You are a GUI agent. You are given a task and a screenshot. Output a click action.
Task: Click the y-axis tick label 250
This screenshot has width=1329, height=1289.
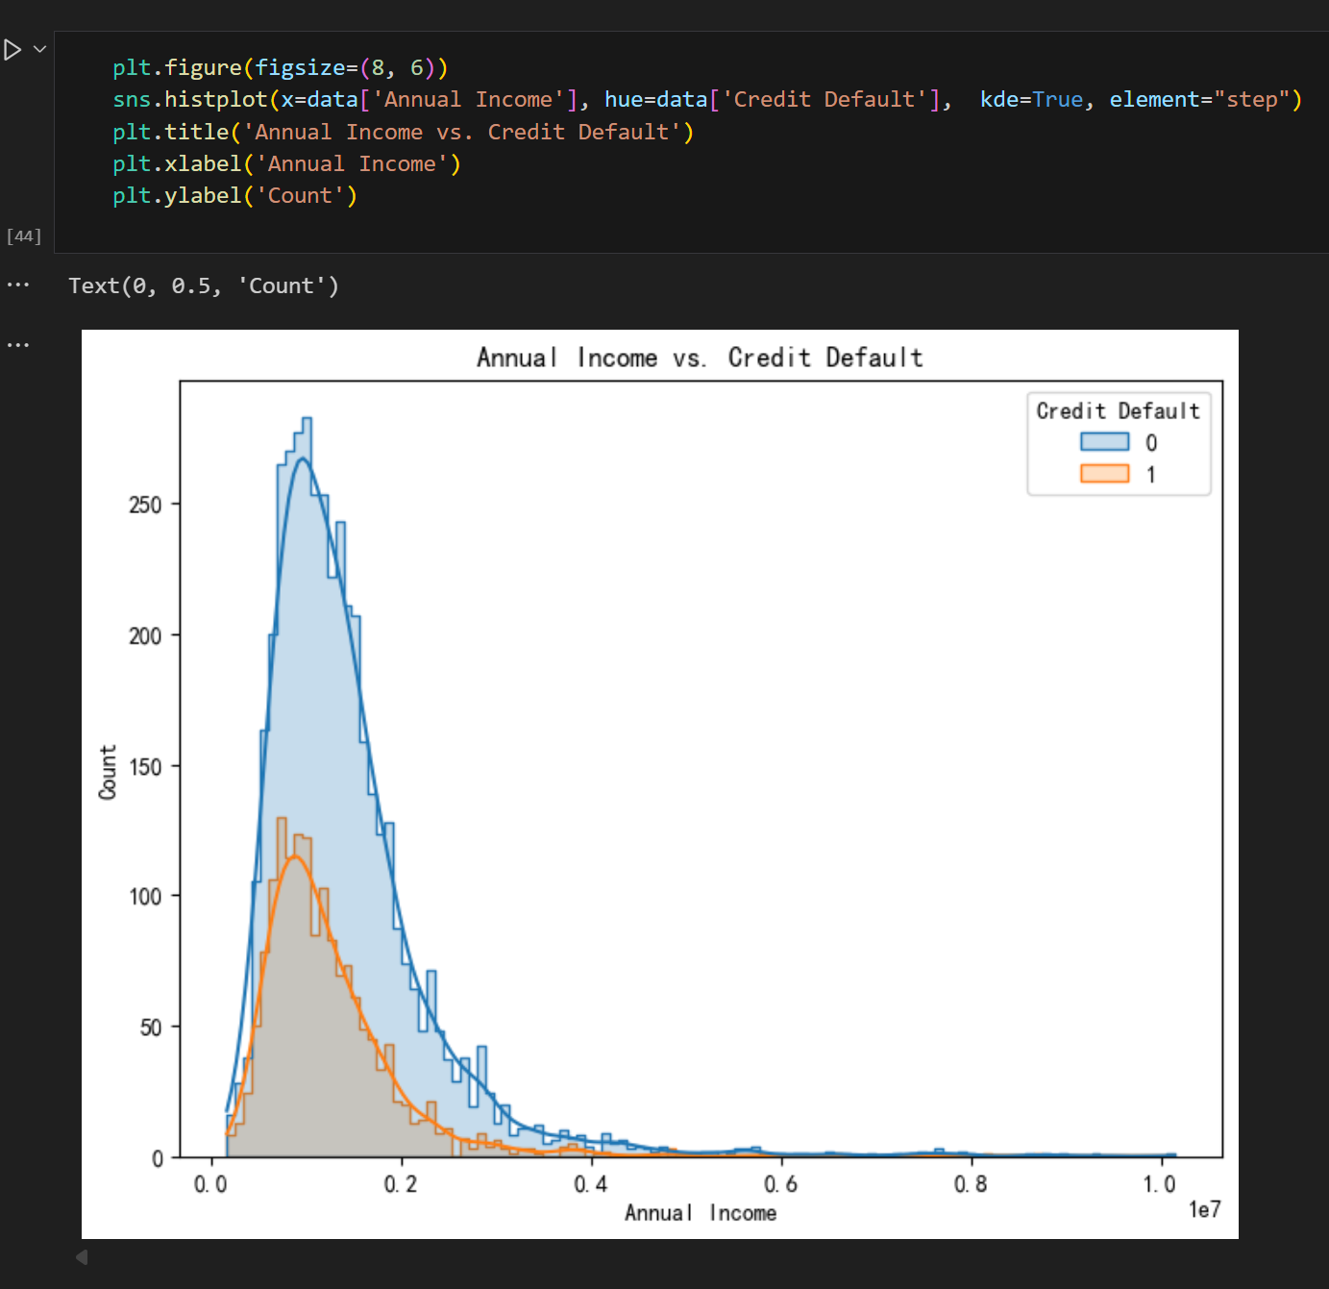coord(145,506)
